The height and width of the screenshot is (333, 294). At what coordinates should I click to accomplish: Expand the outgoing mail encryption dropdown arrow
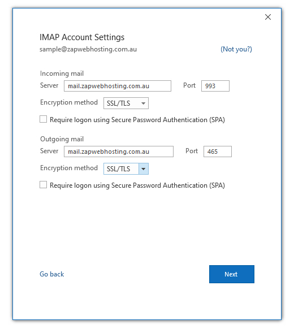click(x=144, y=169)
